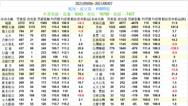Select the 外資賣超 summary line

coord(89,14)
